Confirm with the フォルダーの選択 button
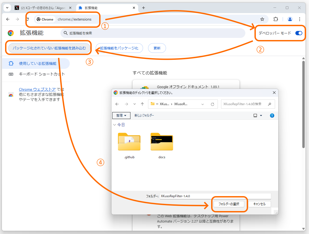 click(x=229, y=204)
